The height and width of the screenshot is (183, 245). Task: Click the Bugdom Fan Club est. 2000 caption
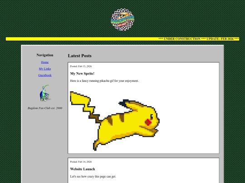(x=45, y=108)
